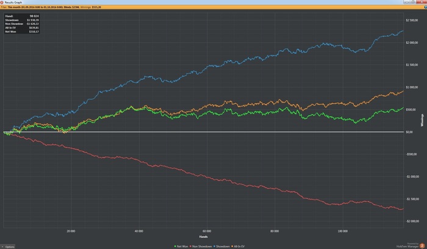Click the Winnings y-axis title
427x249 pixels.
click(x=422, y=120)
